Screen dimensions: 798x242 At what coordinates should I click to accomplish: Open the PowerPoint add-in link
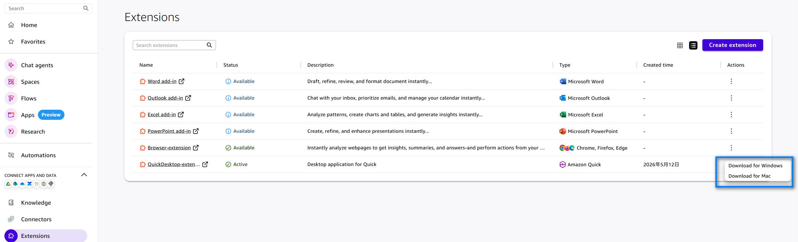[169, 131]
